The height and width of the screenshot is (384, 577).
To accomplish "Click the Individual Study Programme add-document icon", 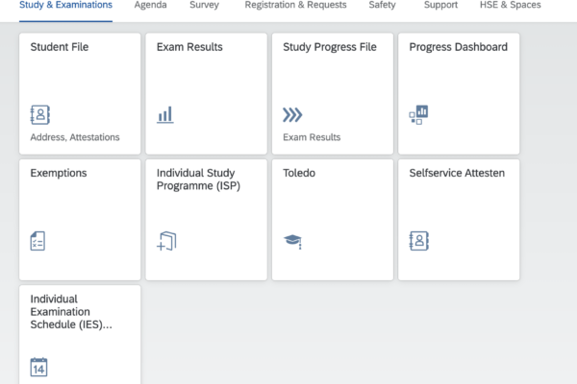I will [x=166, y=241].
